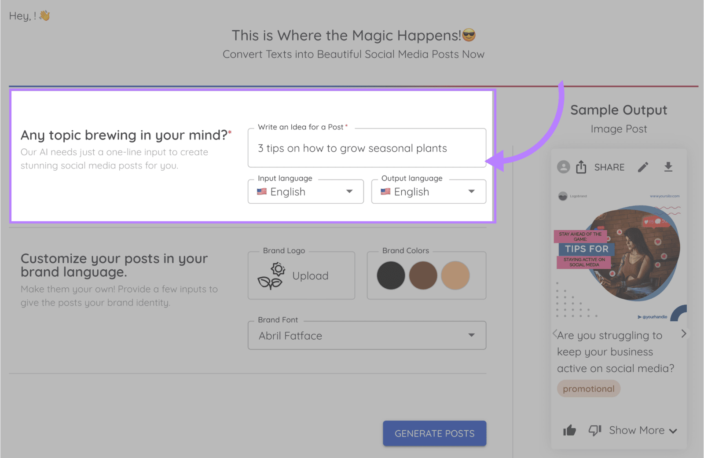Click the GENERATE POSTS button

click(434, 433)
